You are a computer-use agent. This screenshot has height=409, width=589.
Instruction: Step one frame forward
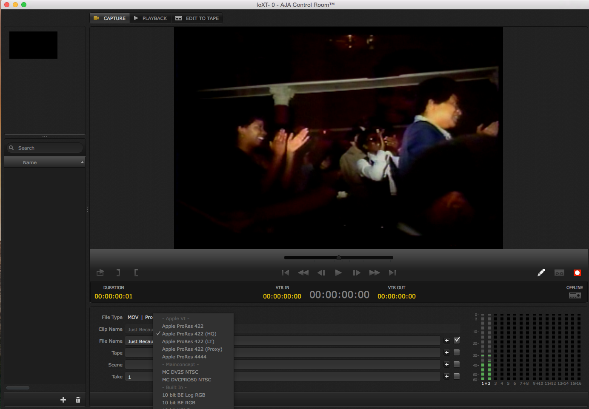pos(357,273)
